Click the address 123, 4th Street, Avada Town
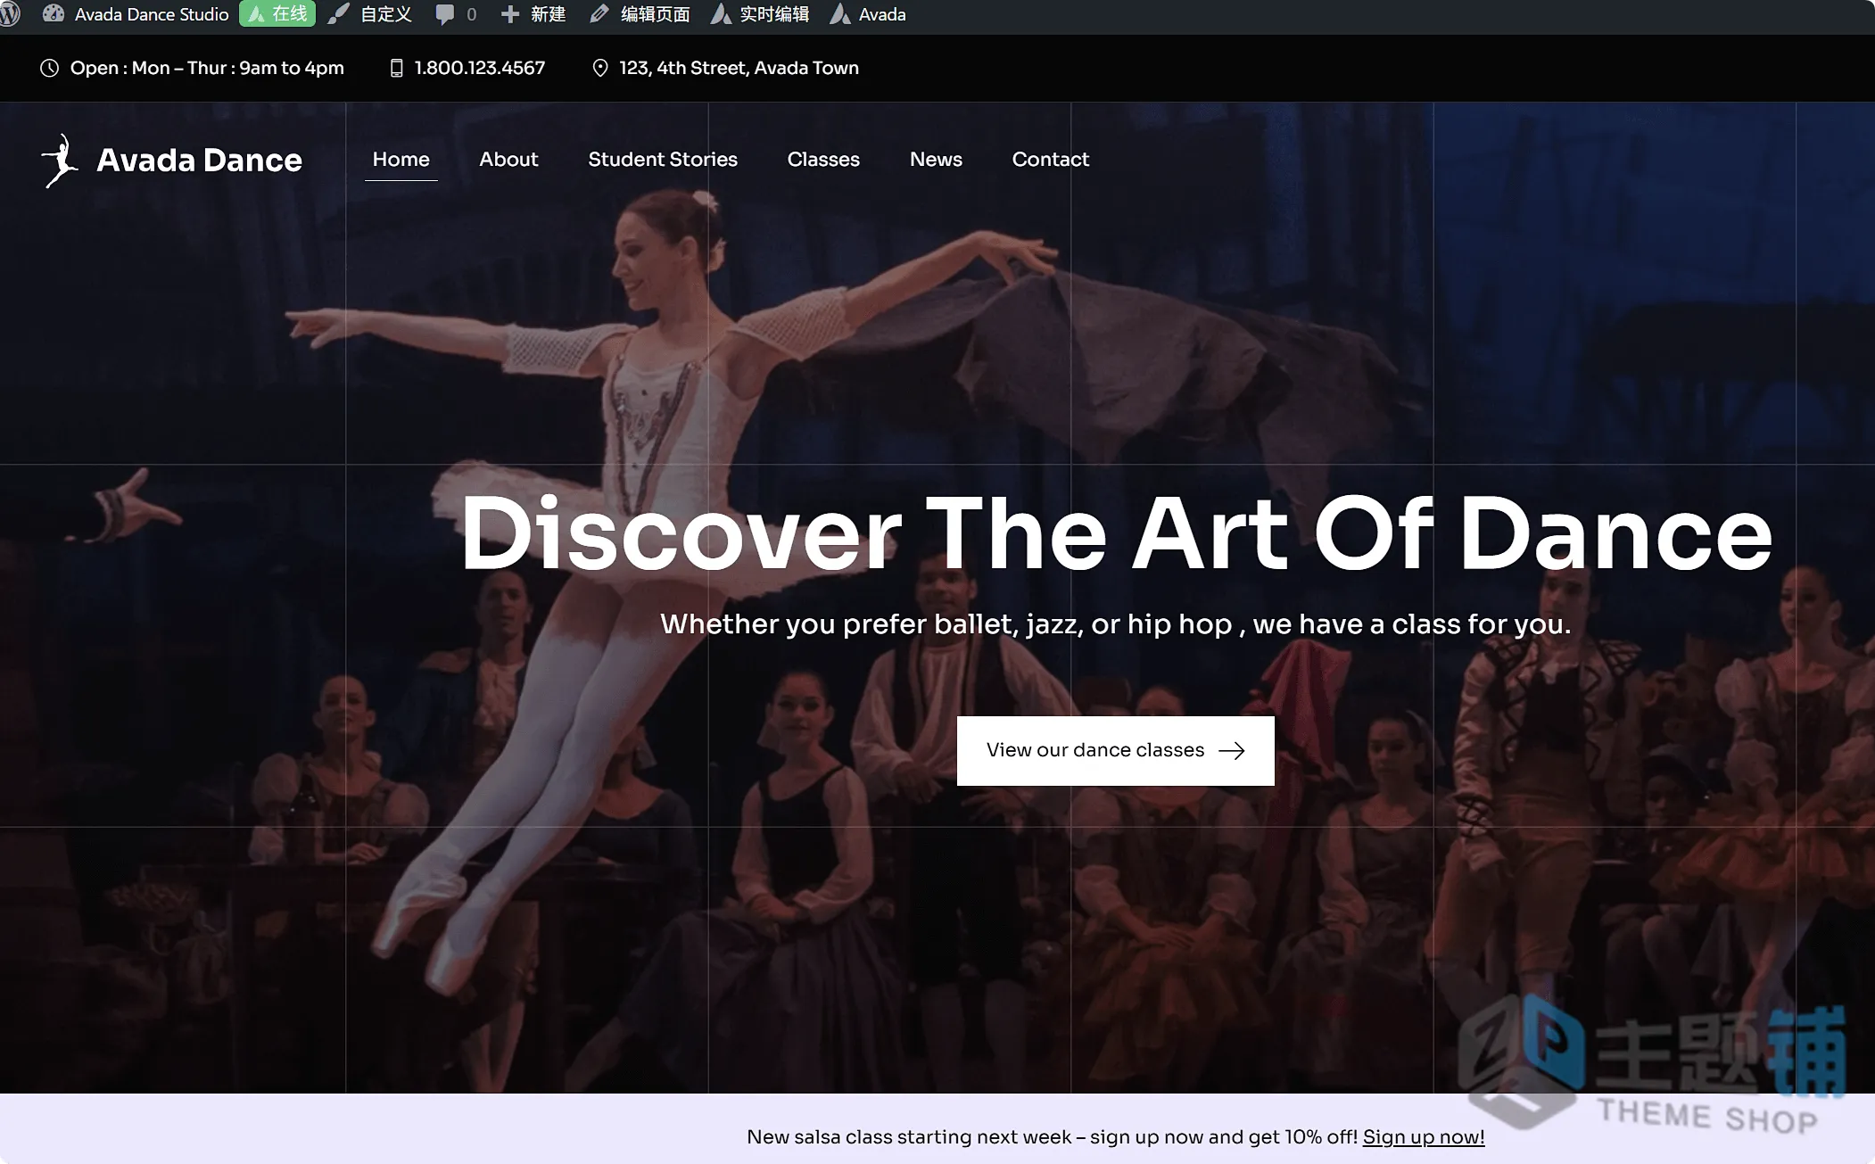 [x=739, y=68]
